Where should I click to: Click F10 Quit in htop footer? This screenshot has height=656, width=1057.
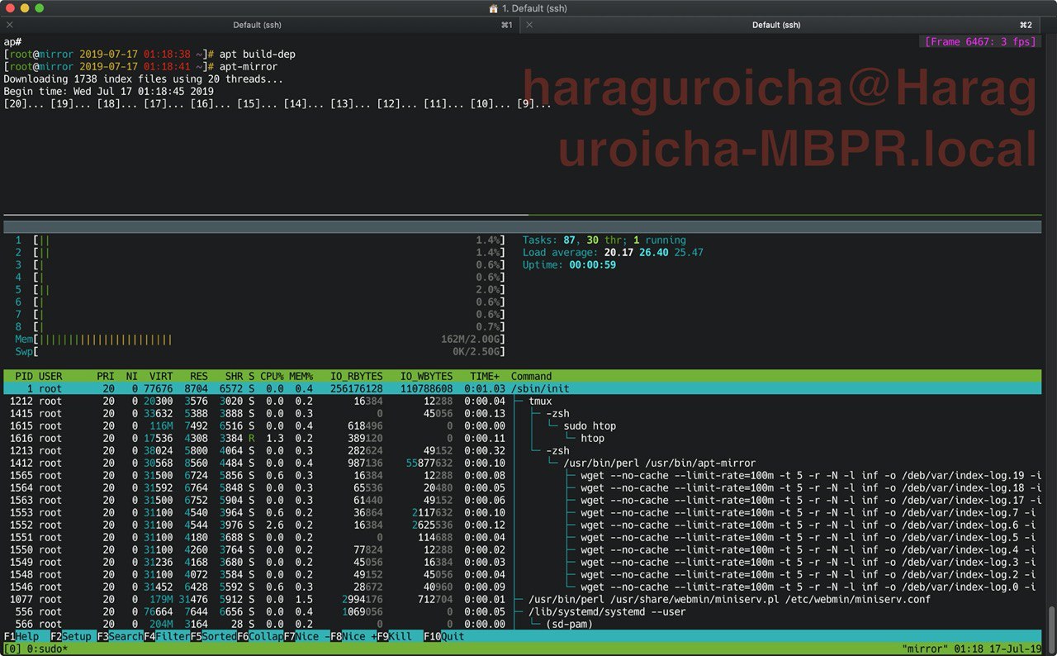443,637
